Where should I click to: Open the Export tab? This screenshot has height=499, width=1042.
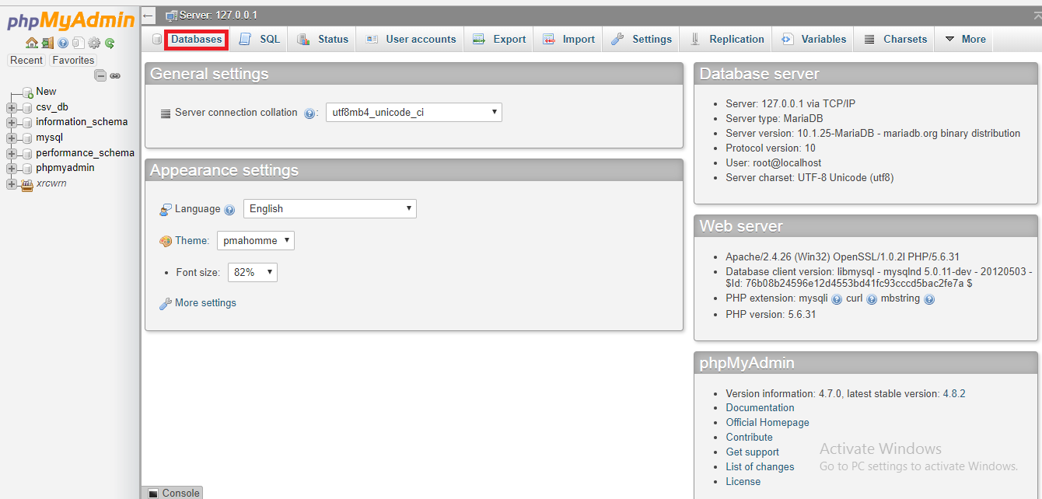pos(500,39)
